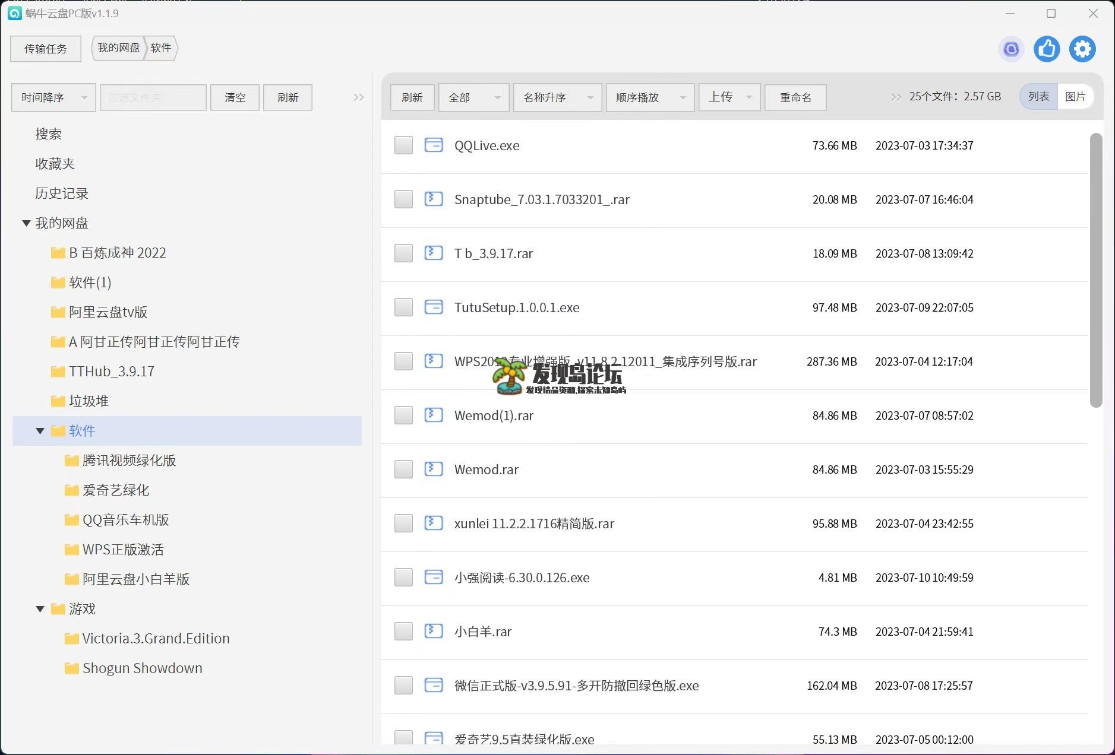The height and width of the screenshot is (755, 1115).
Task: Switch to 列表 list view
Action: 1038,97
